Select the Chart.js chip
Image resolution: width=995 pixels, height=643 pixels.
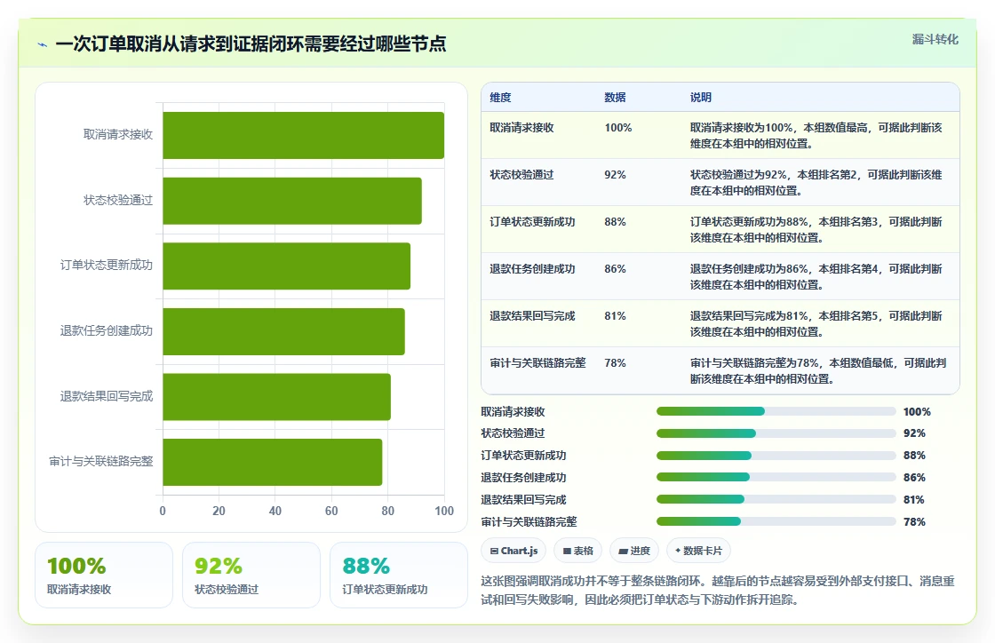click(514, 551)
